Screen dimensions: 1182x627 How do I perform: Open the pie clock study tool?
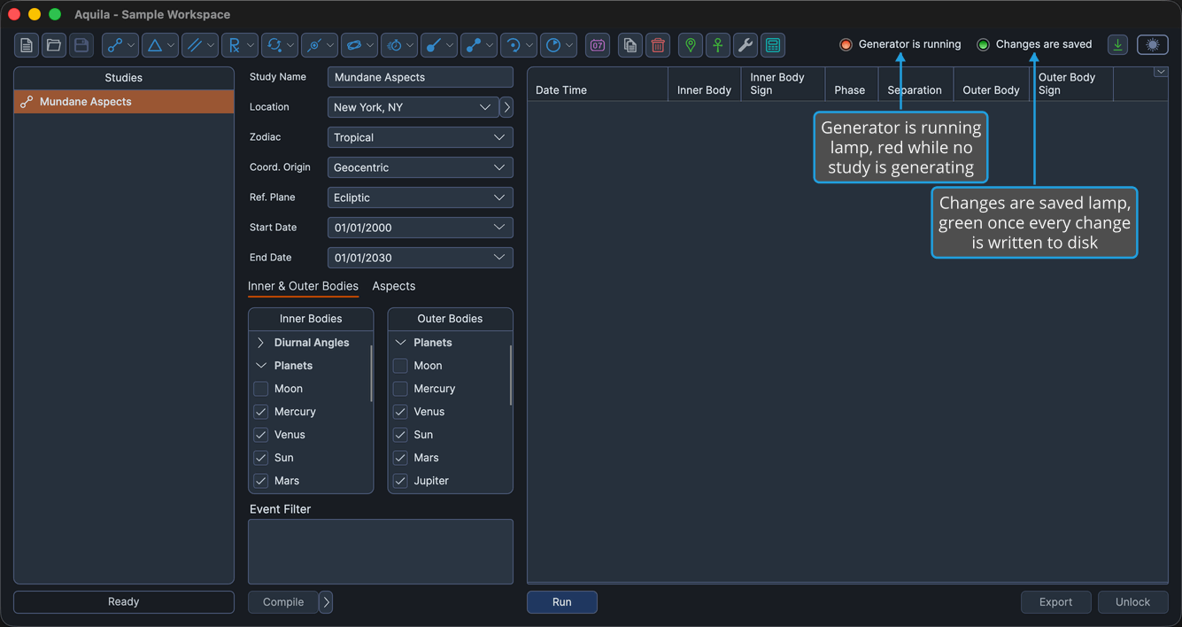[559, 45]
